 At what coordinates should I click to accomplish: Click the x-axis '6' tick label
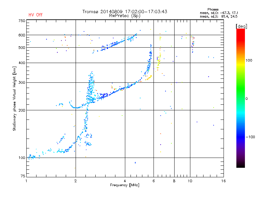[x=154, y=181]
